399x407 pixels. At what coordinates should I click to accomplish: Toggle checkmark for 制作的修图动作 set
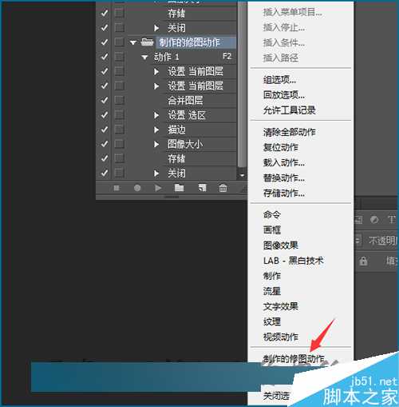105,42
